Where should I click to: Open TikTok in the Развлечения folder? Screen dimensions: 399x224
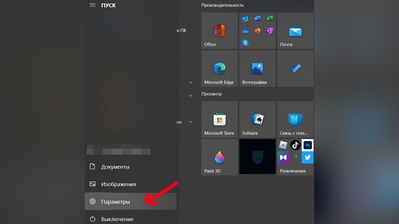(x=295, y=145)
